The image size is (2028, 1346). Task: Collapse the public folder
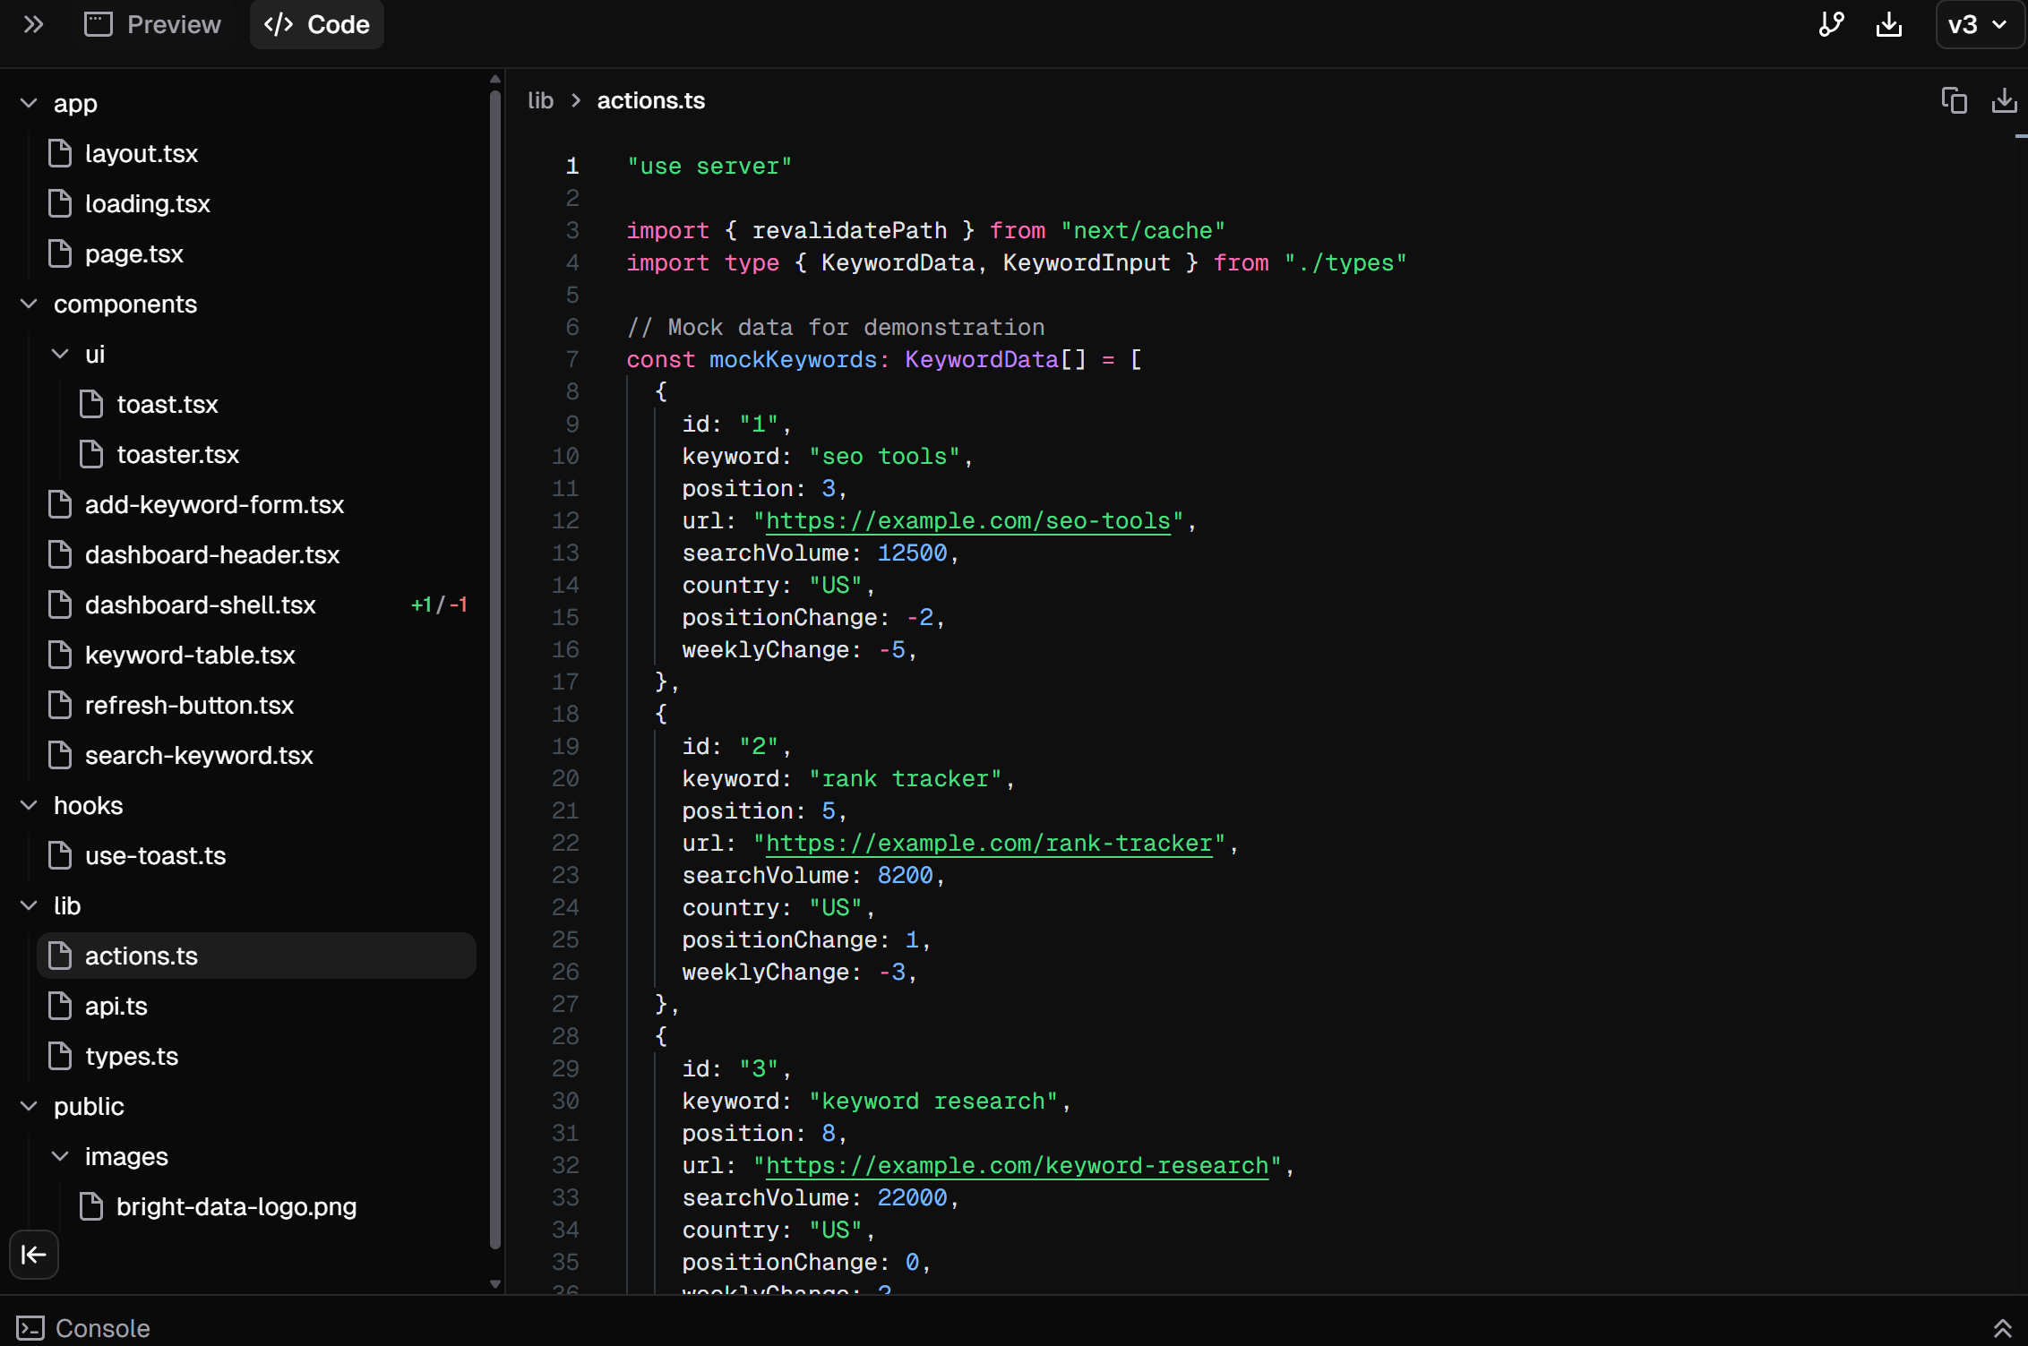(x=29, y=1106)
